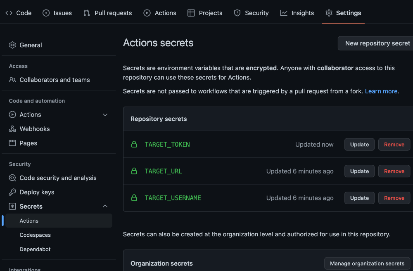The width and height of the screenshot is (413, 271).
Task: Click the TARGET_URL secret name
Action: (x=163, y=171)
